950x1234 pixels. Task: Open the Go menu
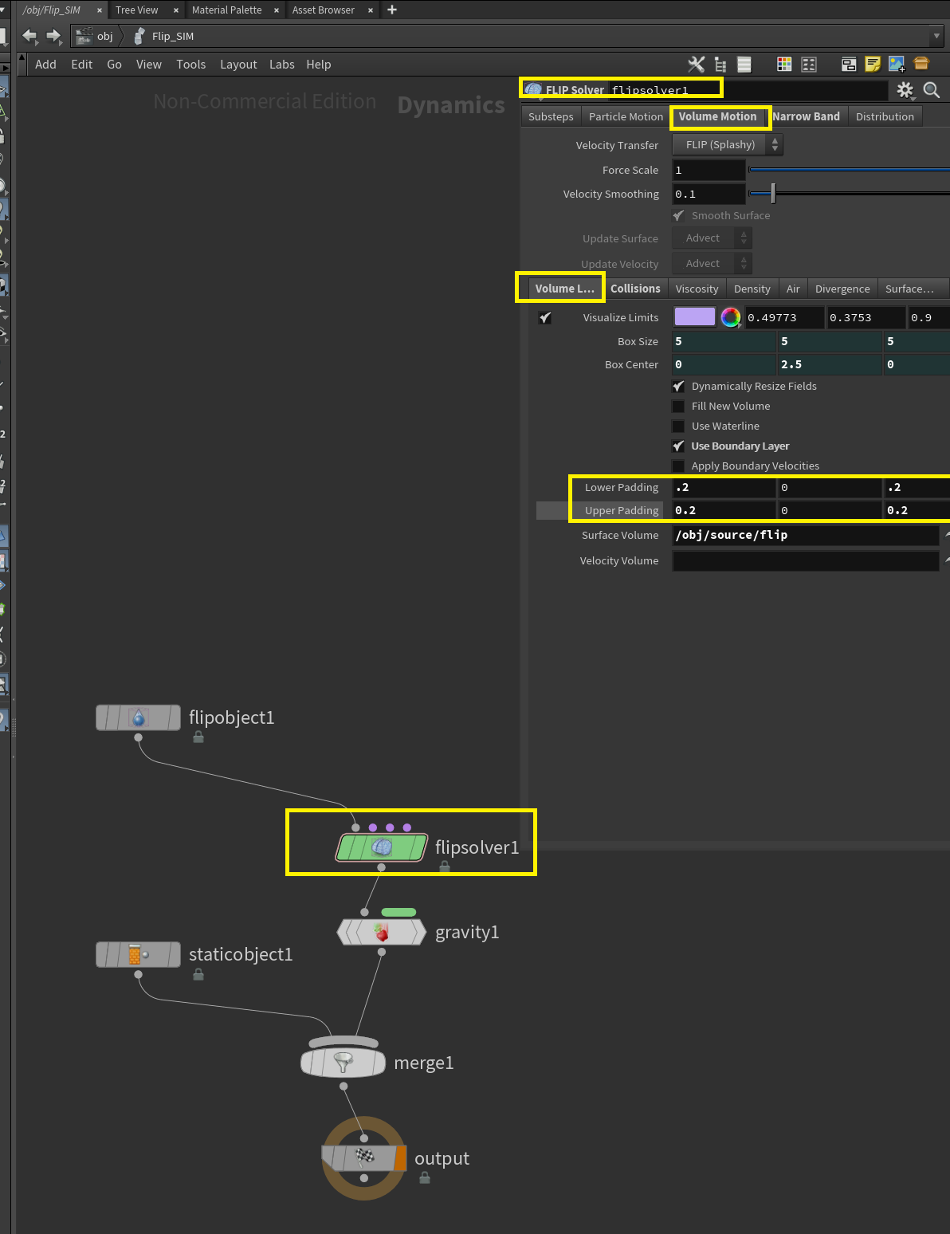pos(115,65)
